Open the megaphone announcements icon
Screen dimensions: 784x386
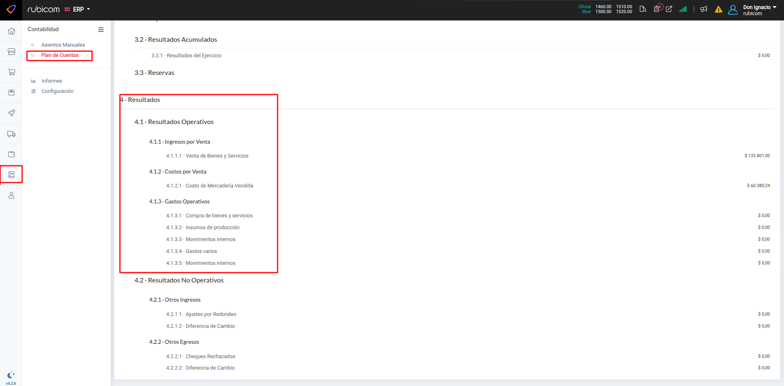[704, 9]
